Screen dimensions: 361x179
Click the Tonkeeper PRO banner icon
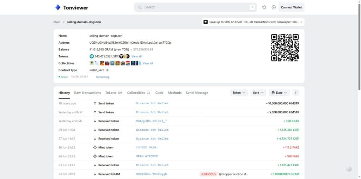pyautogui.click(x=206, y=22)
